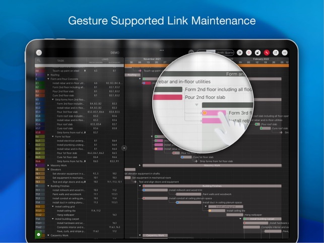324x243 pixels.
Task: Collapse the Form and Pour Concrete group
Action: [48, 79]
